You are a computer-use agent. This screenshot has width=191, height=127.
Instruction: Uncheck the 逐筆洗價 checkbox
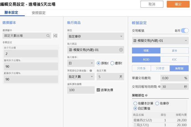(98, 90)
